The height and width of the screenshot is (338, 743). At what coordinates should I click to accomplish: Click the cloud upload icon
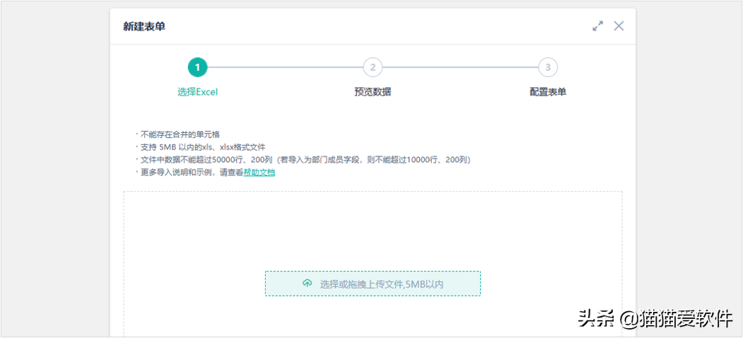tap(307, 284)
